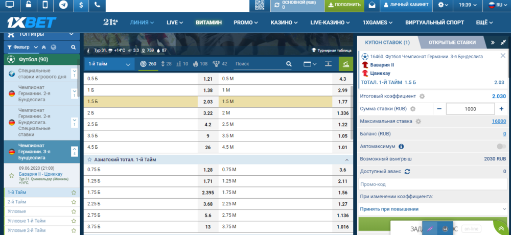This screenshot has width=511, height=235.
Task: Open settings gear beside Итоговый коэффициент
Action: [422, 97]
